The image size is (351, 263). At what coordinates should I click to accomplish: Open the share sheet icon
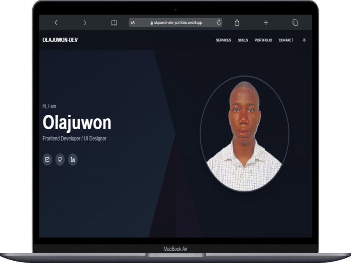[x=237, y=22]
